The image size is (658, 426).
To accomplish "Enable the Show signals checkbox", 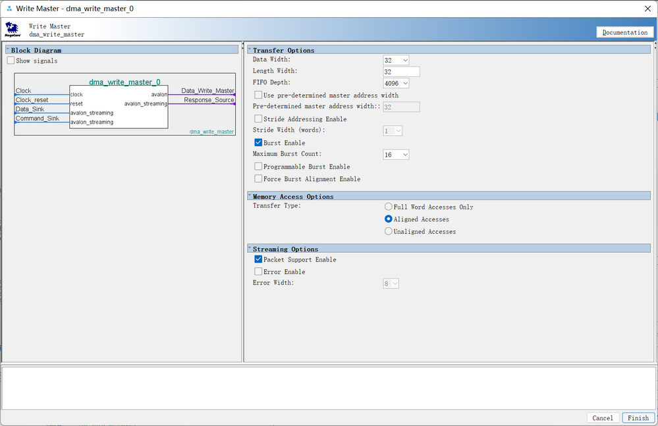I will click(11, 61).
